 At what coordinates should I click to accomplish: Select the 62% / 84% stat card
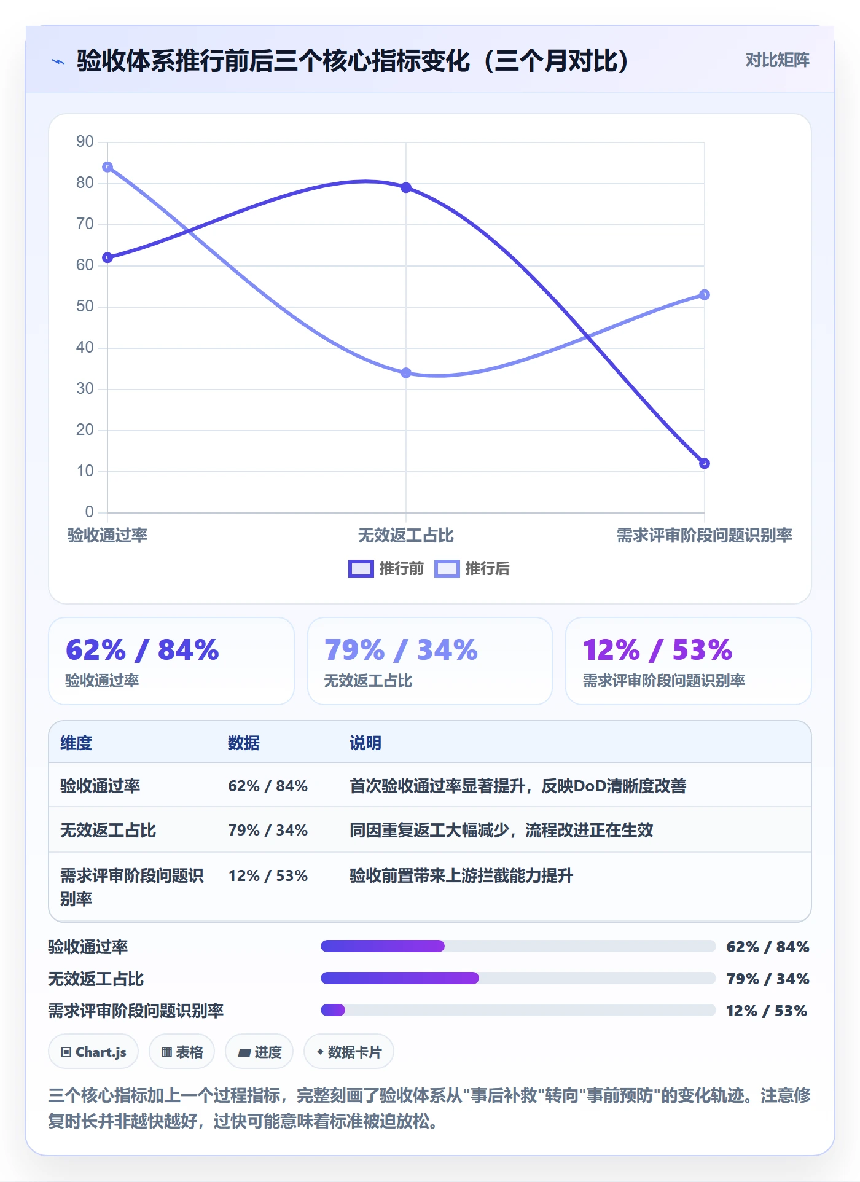tap(171, 661)
